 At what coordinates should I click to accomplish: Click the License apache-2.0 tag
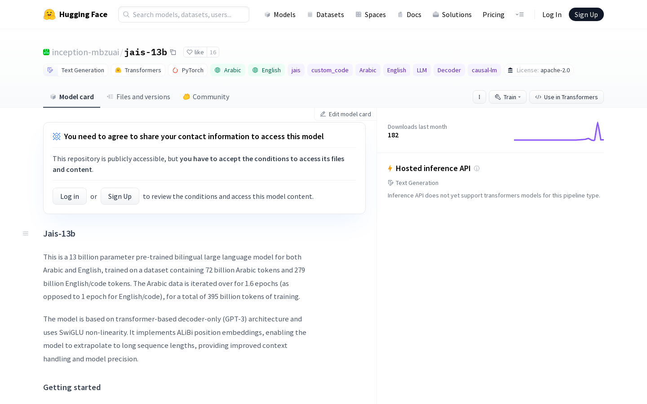click(539, 70)
